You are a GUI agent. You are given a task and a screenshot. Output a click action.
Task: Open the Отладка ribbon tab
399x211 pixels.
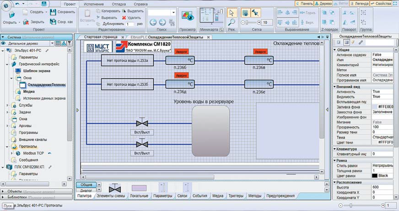[119, 4]
